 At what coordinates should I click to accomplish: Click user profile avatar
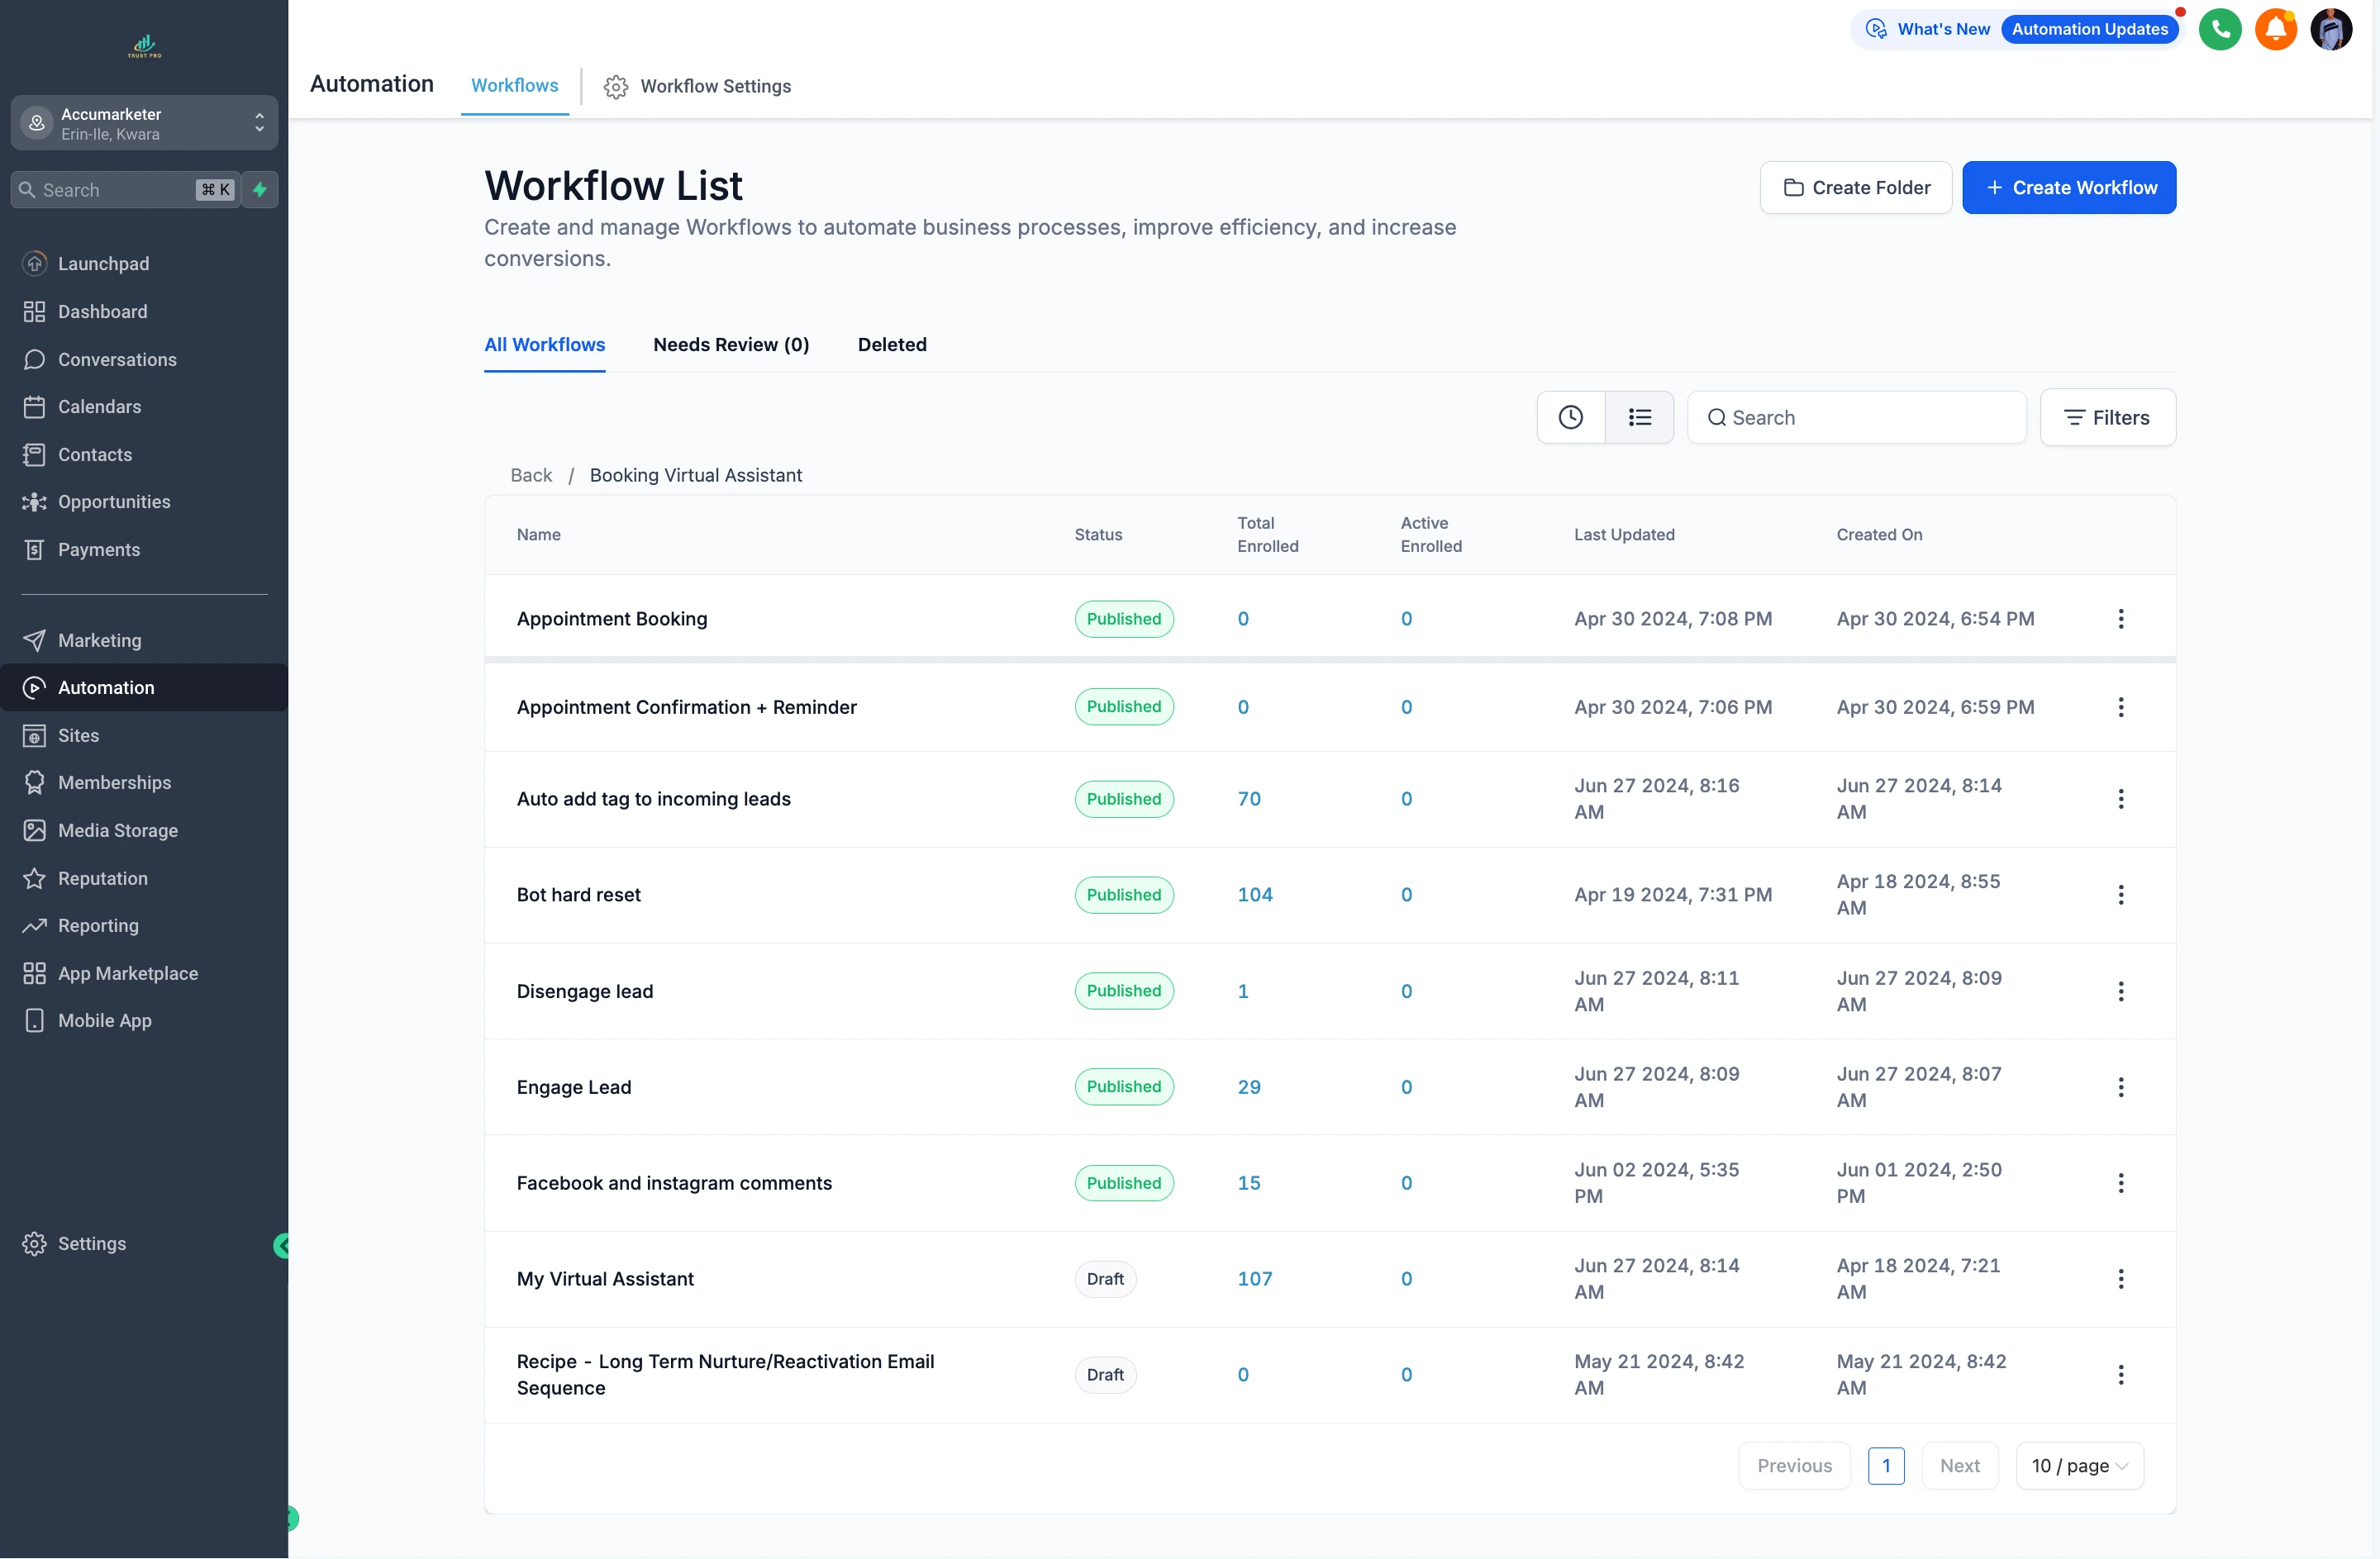pos(2330,29)
